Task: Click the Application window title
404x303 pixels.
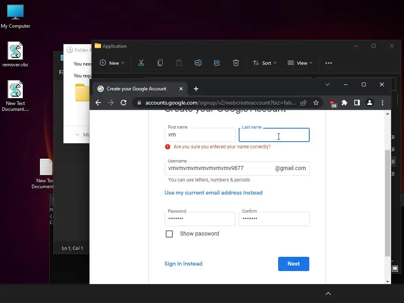Action: [114, 46]
